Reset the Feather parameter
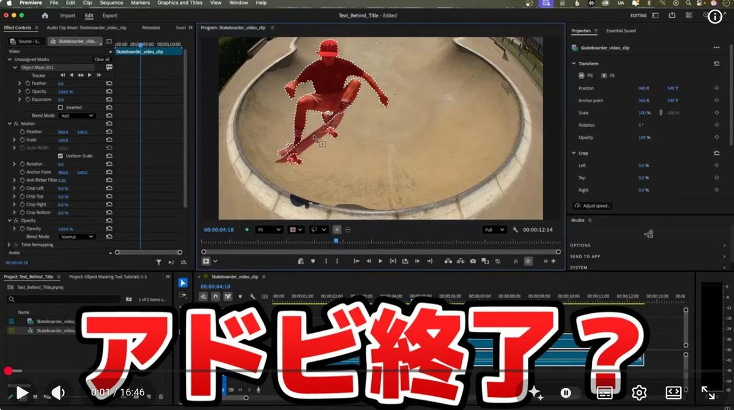 (109, 83)
